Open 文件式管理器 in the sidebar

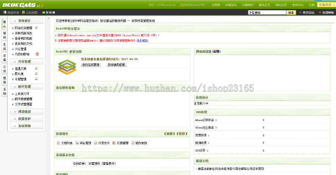tap(24, 104)
